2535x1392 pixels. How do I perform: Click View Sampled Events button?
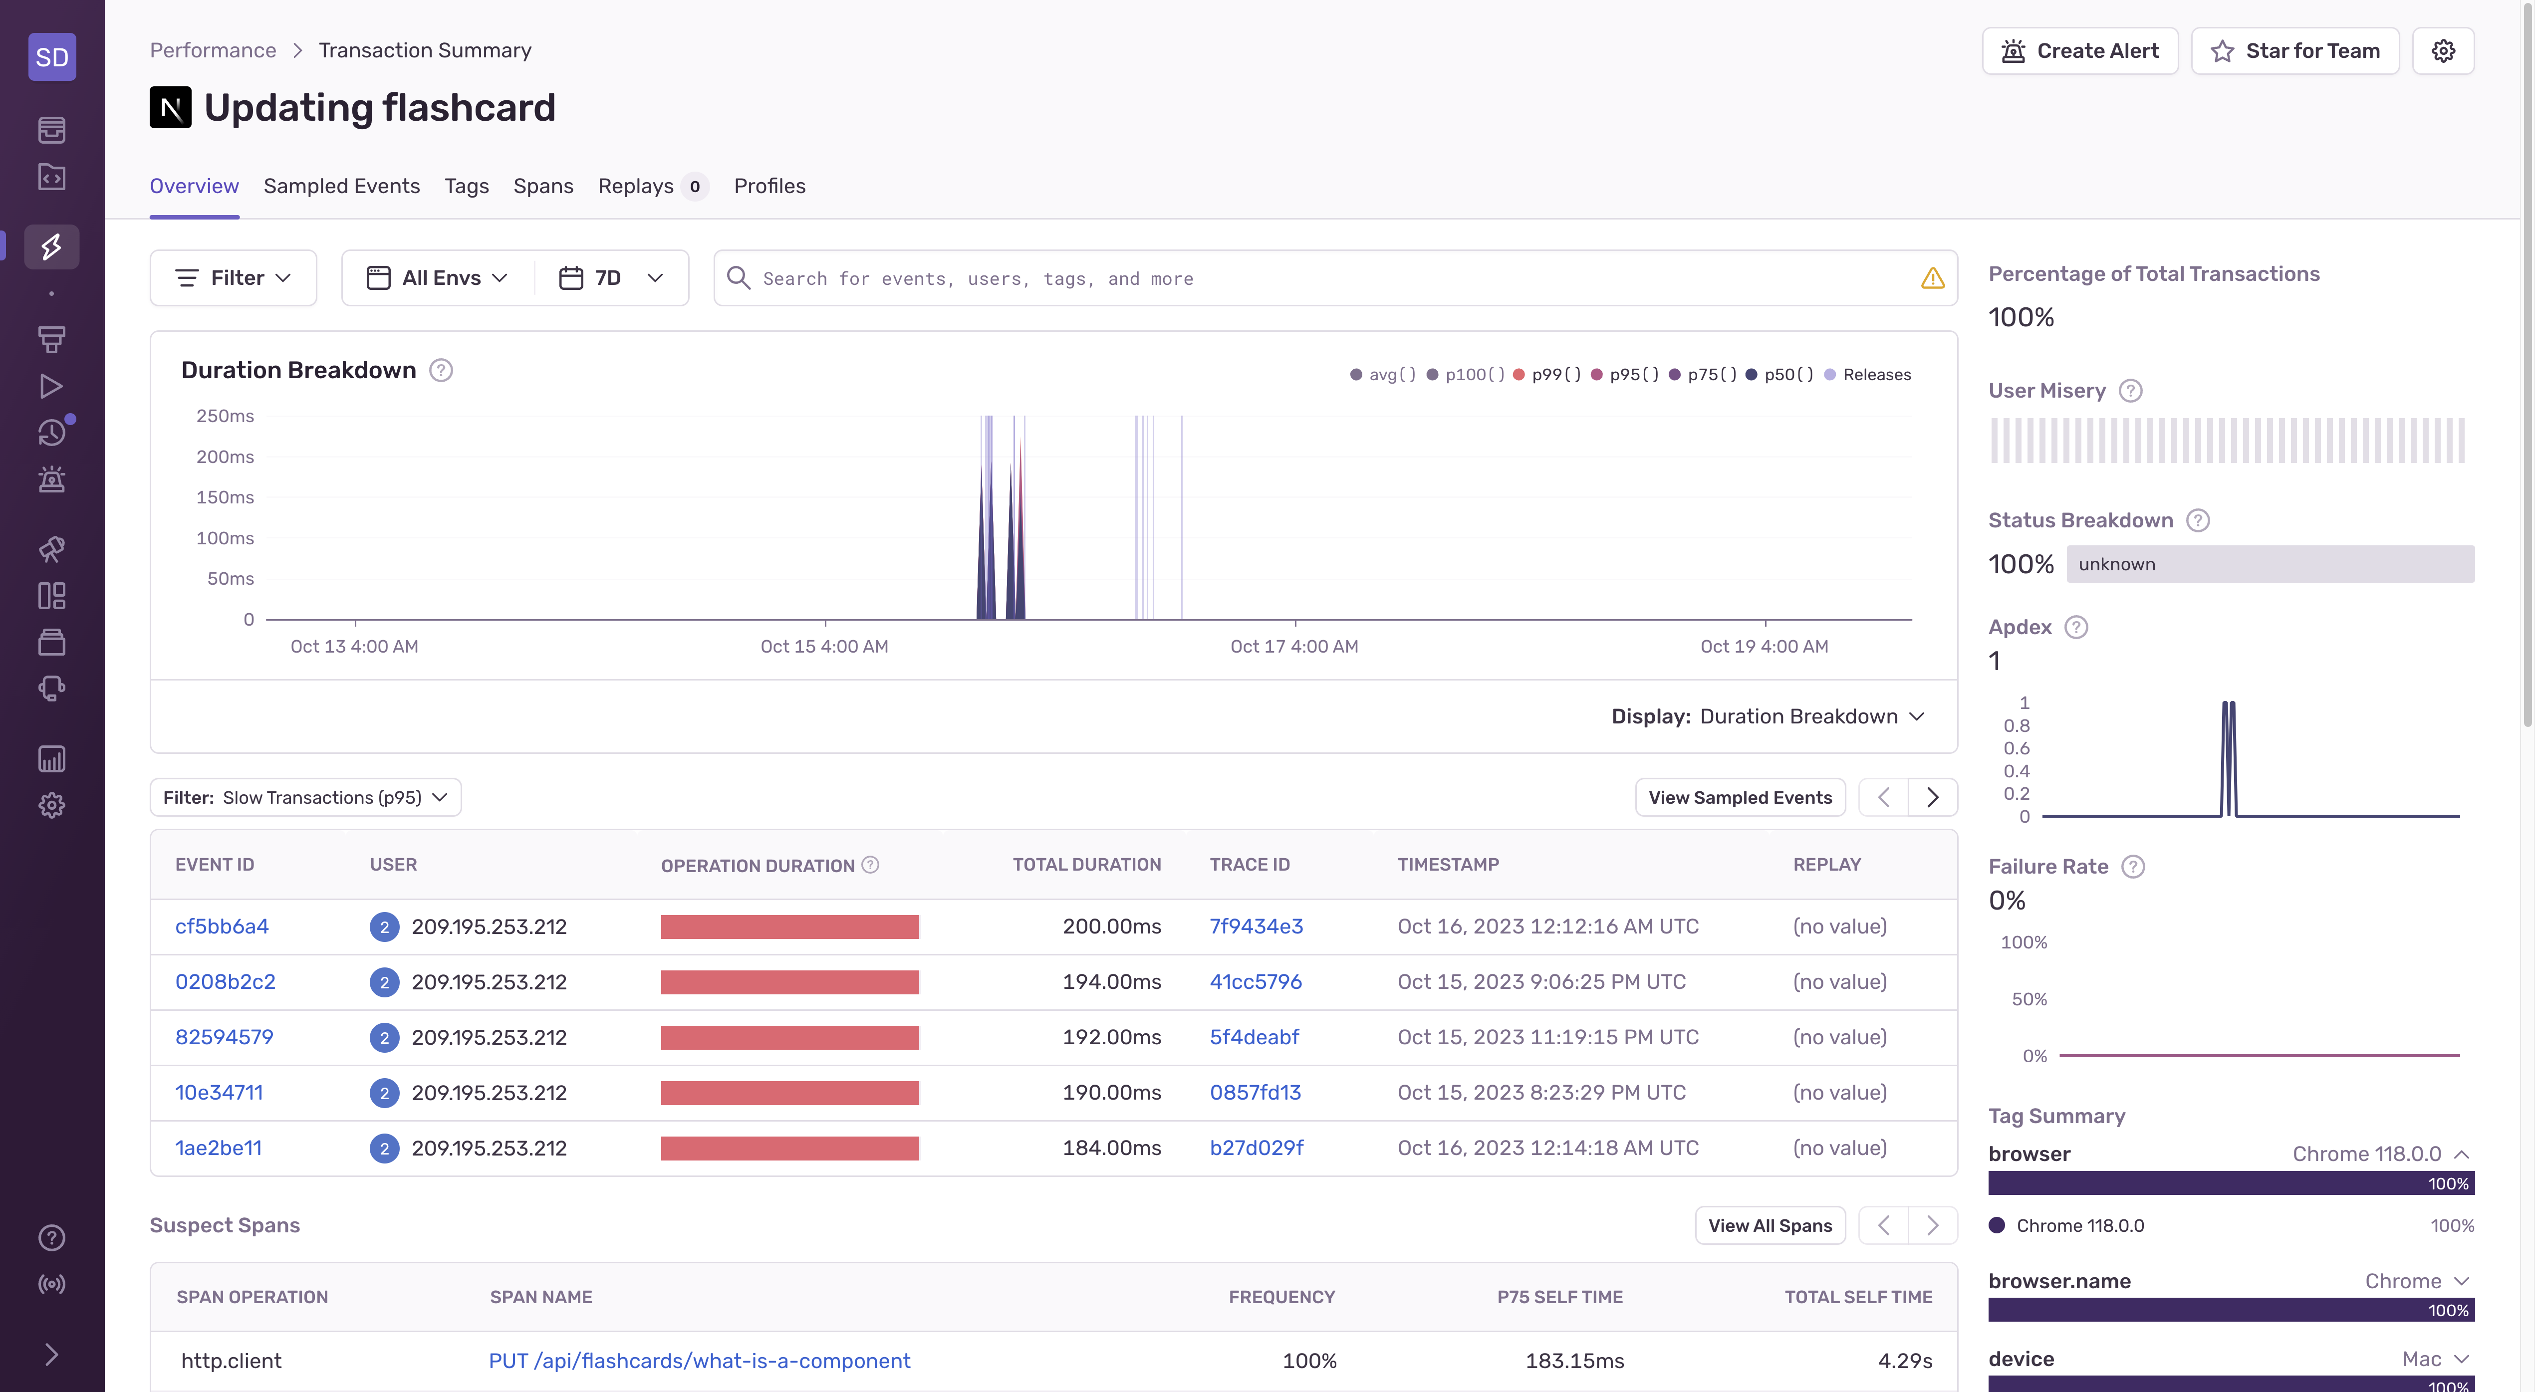[x=1740, y=798]
